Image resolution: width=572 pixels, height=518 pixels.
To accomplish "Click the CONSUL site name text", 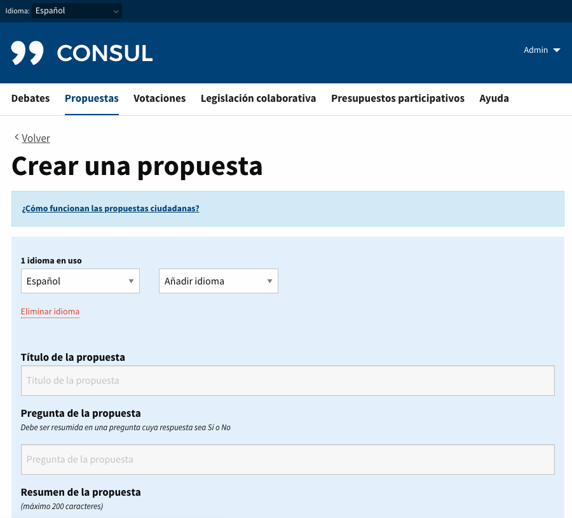I will pyautogui.click(x=105, y=53).
